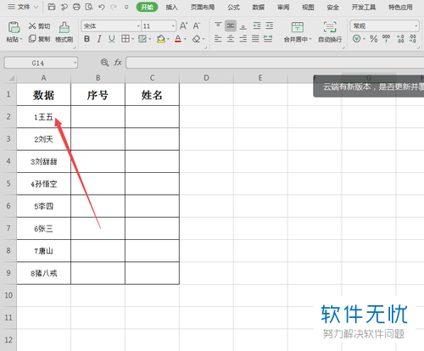Align text to top
The image size is (424, 351).
pyautogui.click(x=218, y=25)
